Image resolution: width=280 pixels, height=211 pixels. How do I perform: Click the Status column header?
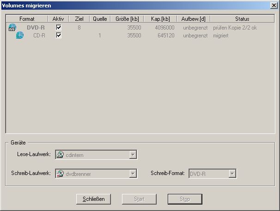click(x=242, y=19)
